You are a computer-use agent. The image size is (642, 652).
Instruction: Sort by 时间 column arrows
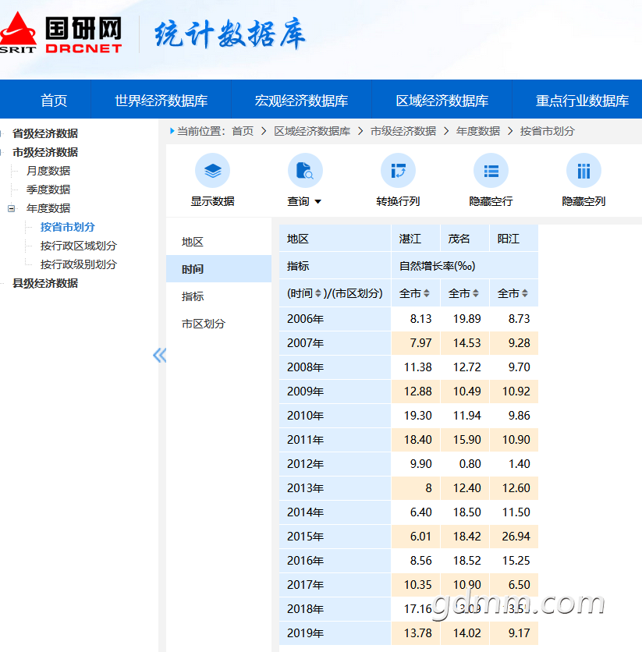tap(318, 293)
